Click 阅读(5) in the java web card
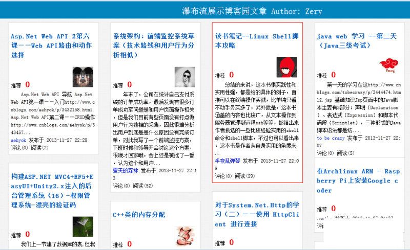Image resolution: width=410 pixels, height=250 pixels. point(345,153)
